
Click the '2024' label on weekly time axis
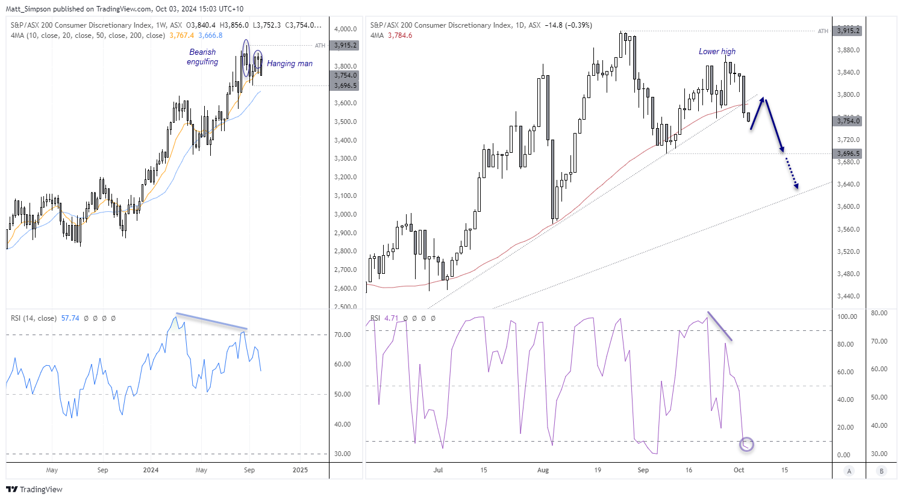click(151, 470)
